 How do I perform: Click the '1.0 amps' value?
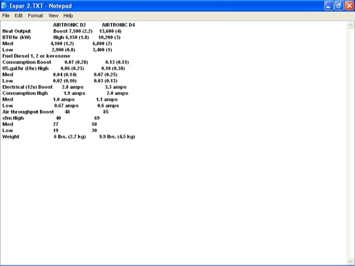coord(64,100)
